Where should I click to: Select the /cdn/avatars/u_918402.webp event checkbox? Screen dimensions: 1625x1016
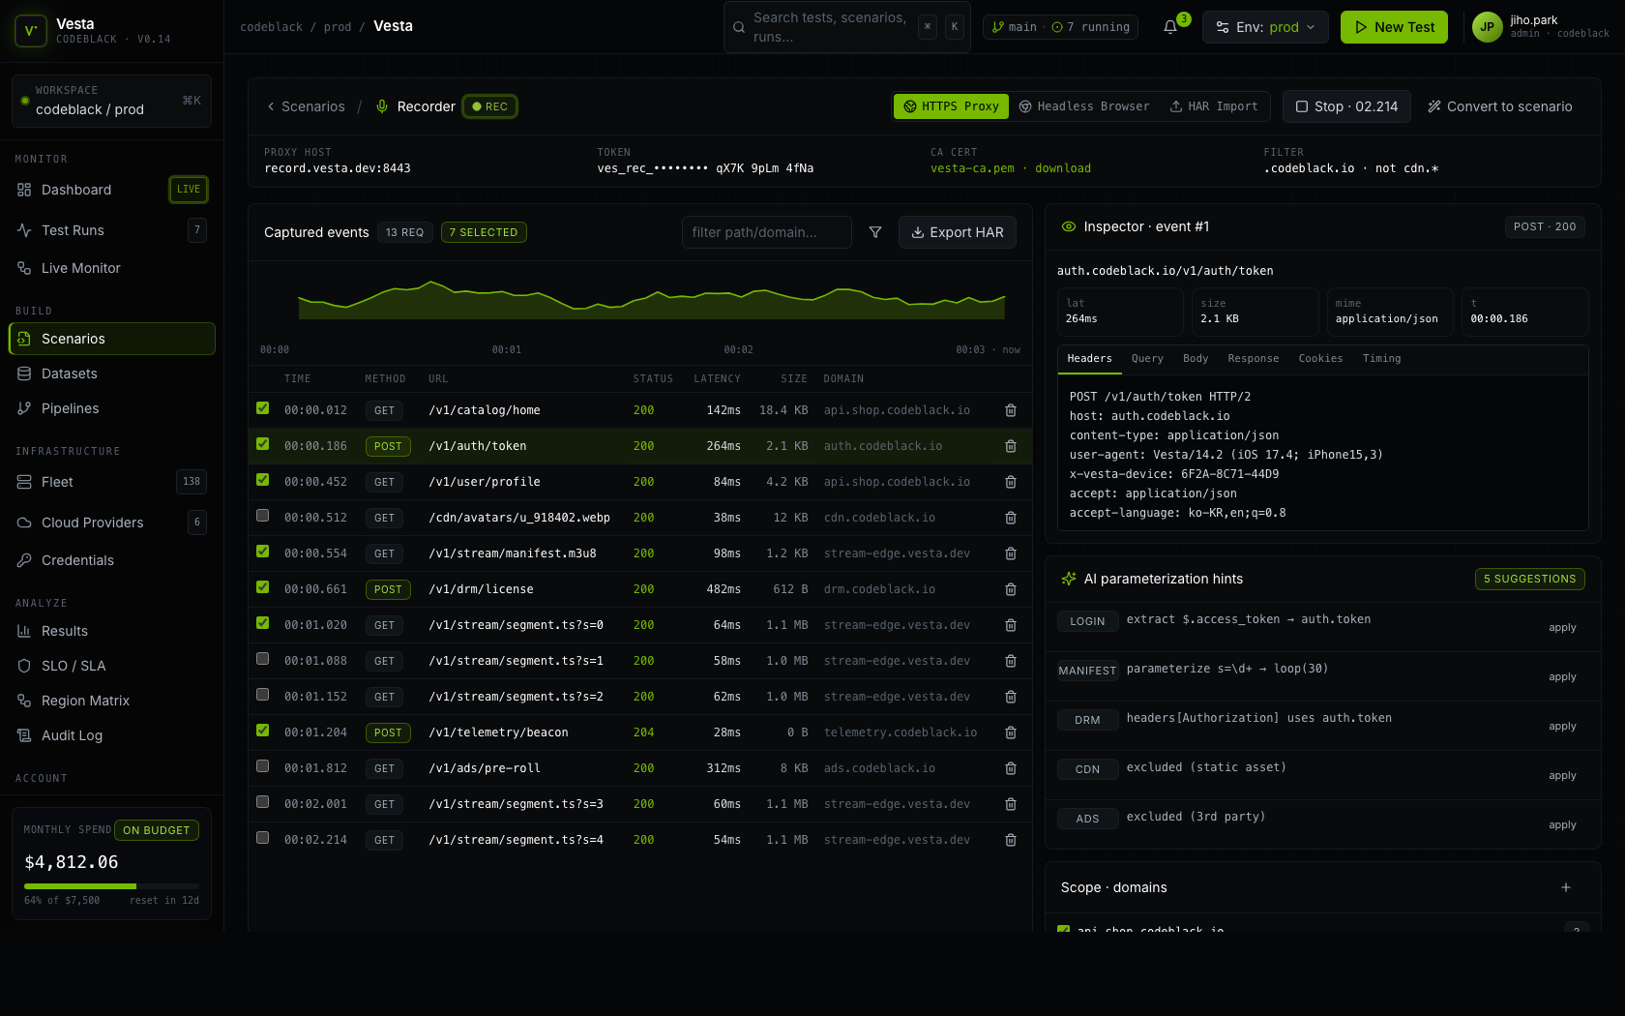point(262,516)
